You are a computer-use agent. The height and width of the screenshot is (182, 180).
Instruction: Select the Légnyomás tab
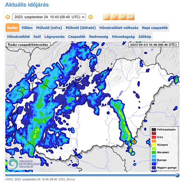(x=54, y=36)
